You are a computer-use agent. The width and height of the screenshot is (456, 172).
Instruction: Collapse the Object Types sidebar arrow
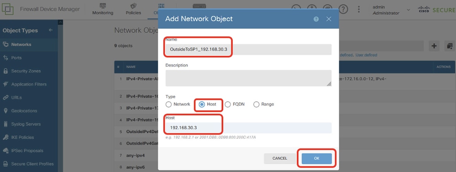pyautogui.click(x=51, y=30)
